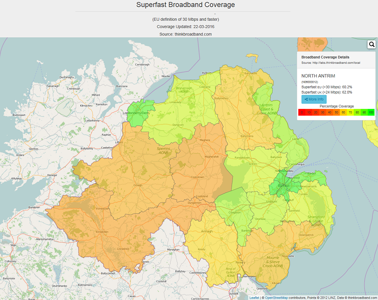378x300 pixels.
Task: Click the Ballymena town label
Action: (247, 136)
